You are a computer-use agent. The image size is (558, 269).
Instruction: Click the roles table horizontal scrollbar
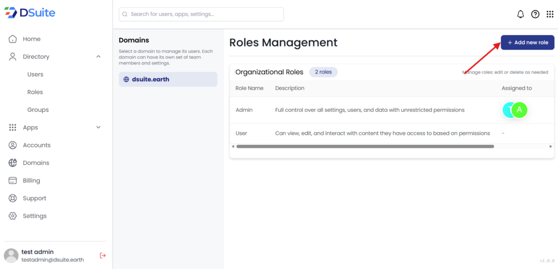365,146
